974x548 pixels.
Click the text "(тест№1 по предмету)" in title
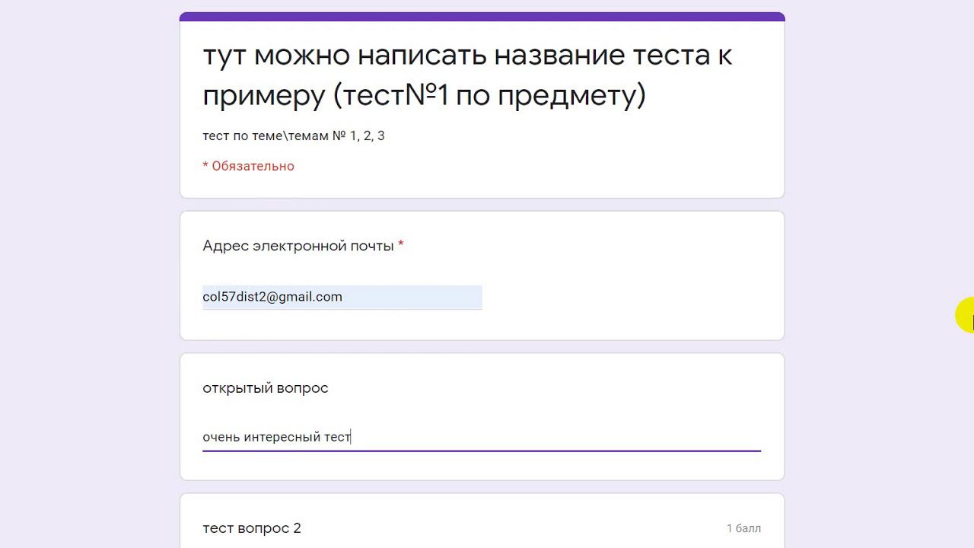coord(489,96)
